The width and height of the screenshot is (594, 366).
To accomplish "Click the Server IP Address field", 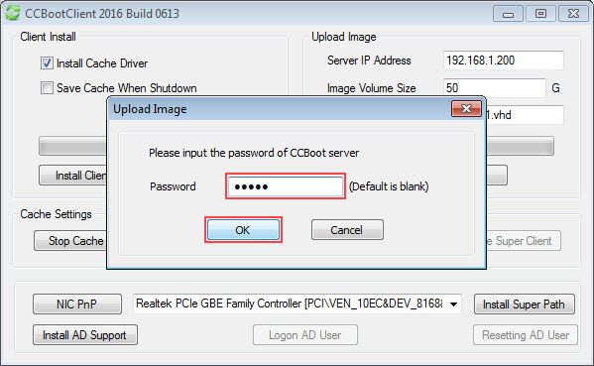I will coord(504,61).
